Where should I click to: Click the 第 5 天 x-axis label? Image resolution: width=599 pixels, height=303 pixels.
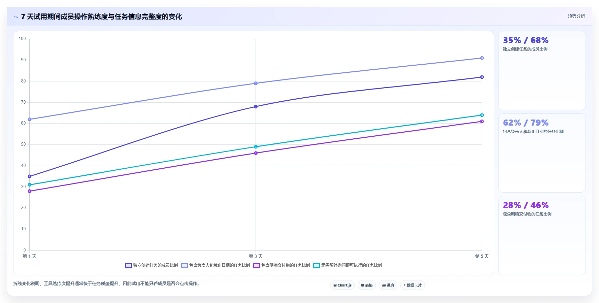coord(482,257)
